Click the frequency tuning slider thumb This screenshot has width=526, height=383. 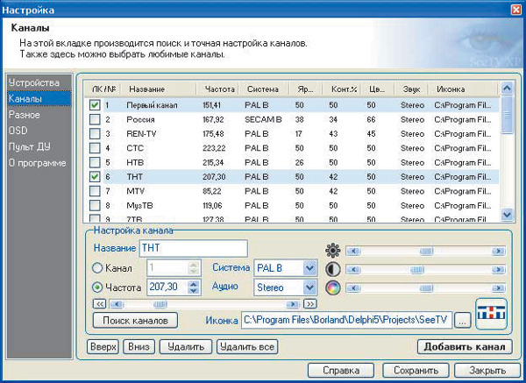[x=160, y=304]
